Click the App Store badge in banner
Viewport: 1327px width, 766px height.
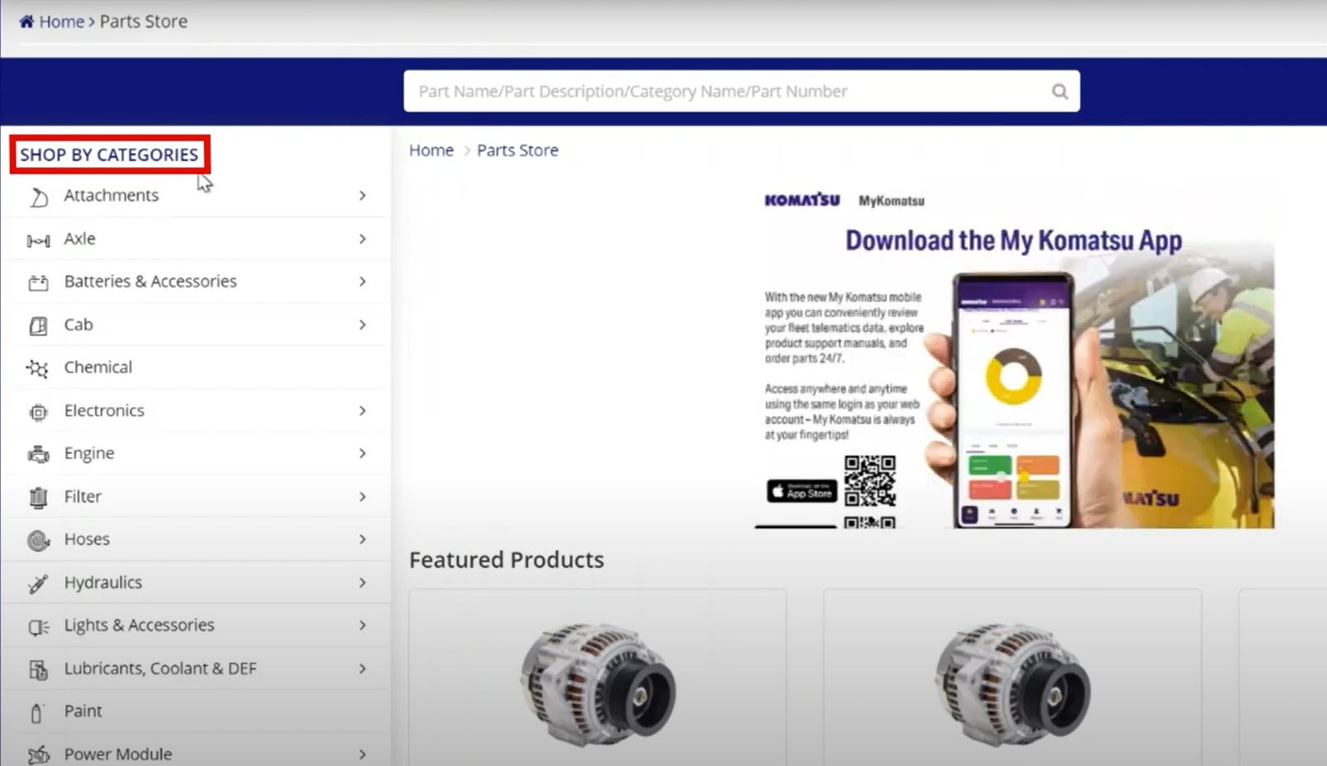coord(801,491)
